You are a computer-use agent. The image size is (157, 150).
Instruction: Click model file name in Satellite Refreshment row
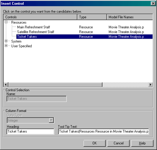(x=126, y=32)
